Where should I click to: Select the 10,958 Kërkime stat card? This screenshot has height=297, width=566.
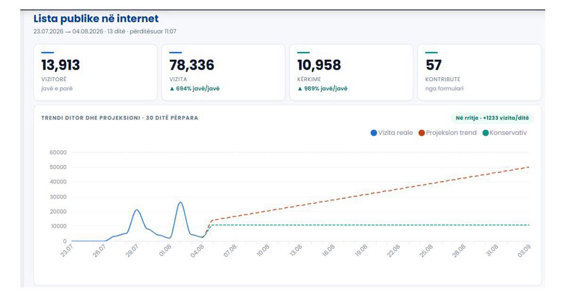(351, 73)
